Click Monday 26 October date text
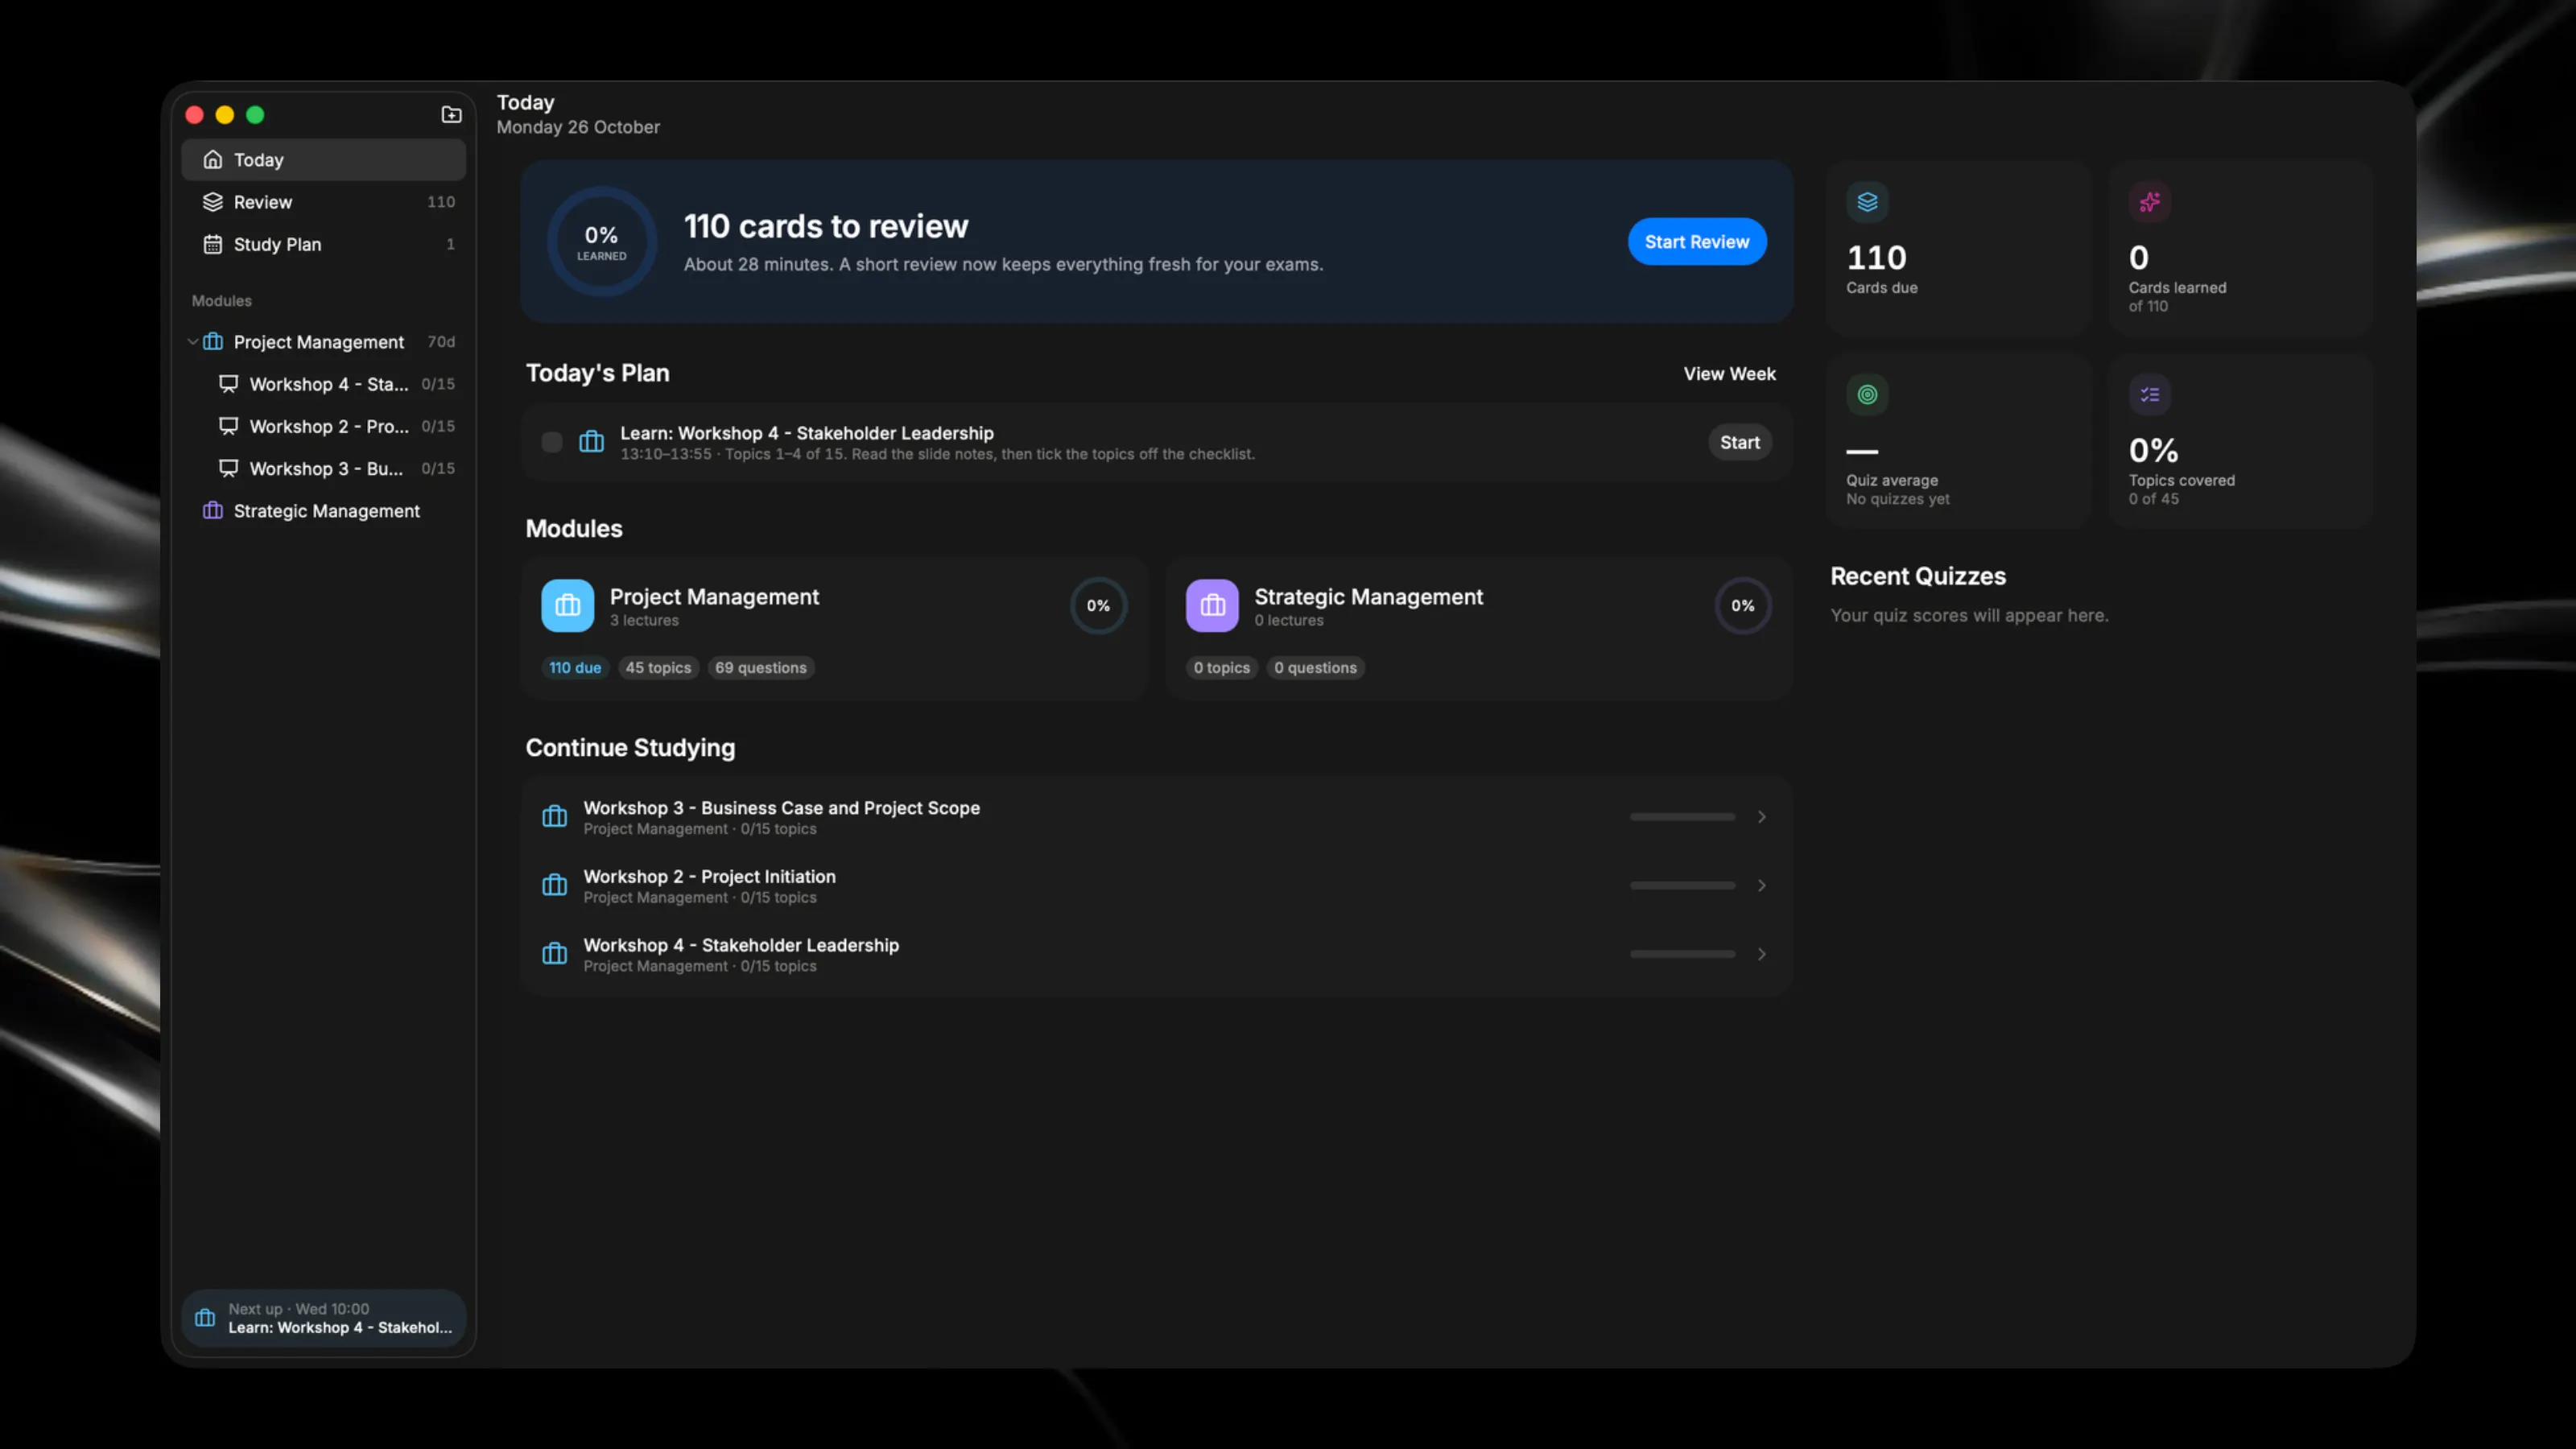This screenshot has width=2576, height=1449. (x=578, y=127)
